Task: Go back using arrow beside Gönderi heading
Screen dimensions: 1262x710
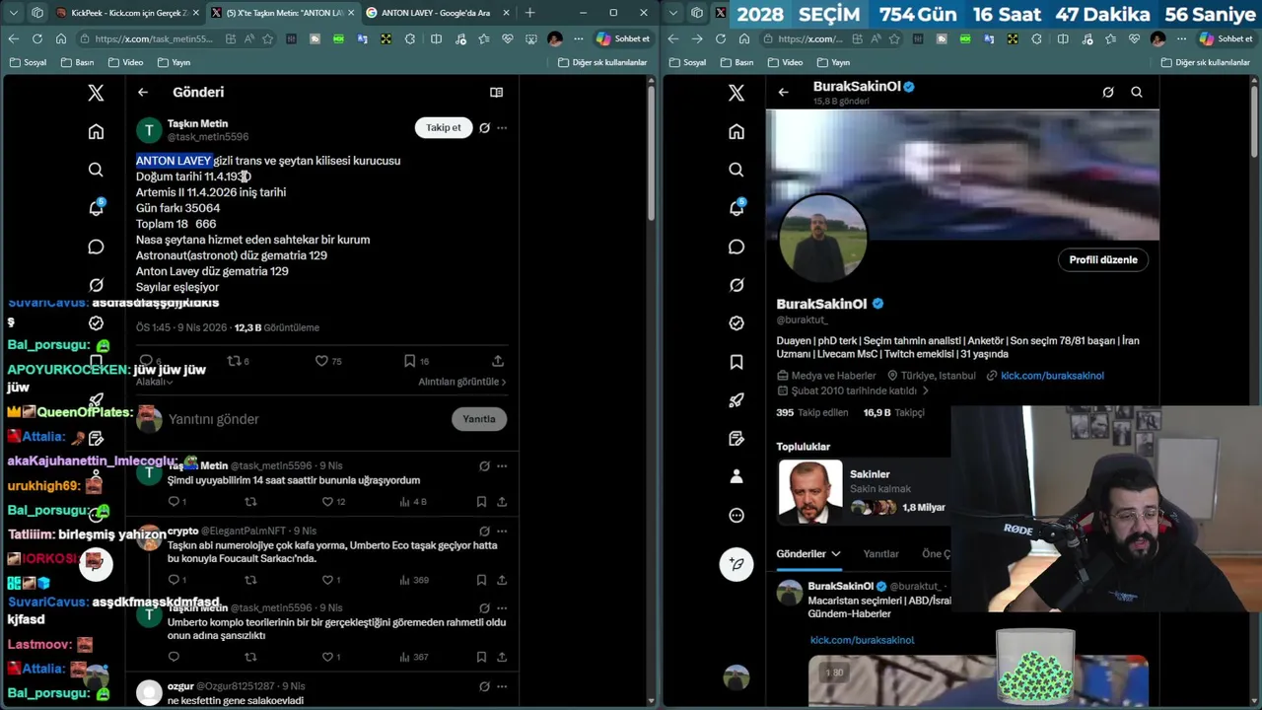Action: click(143, 92)
